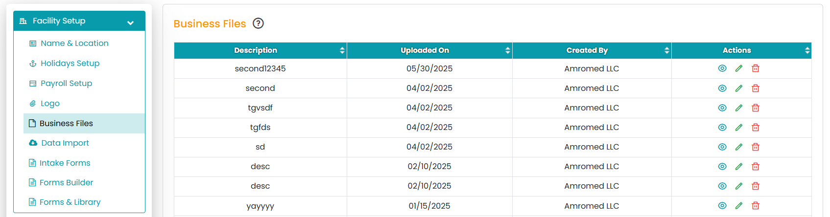Edit the tgfds file entry
Viewport: 830px width, 217px height.
point(739,127)
